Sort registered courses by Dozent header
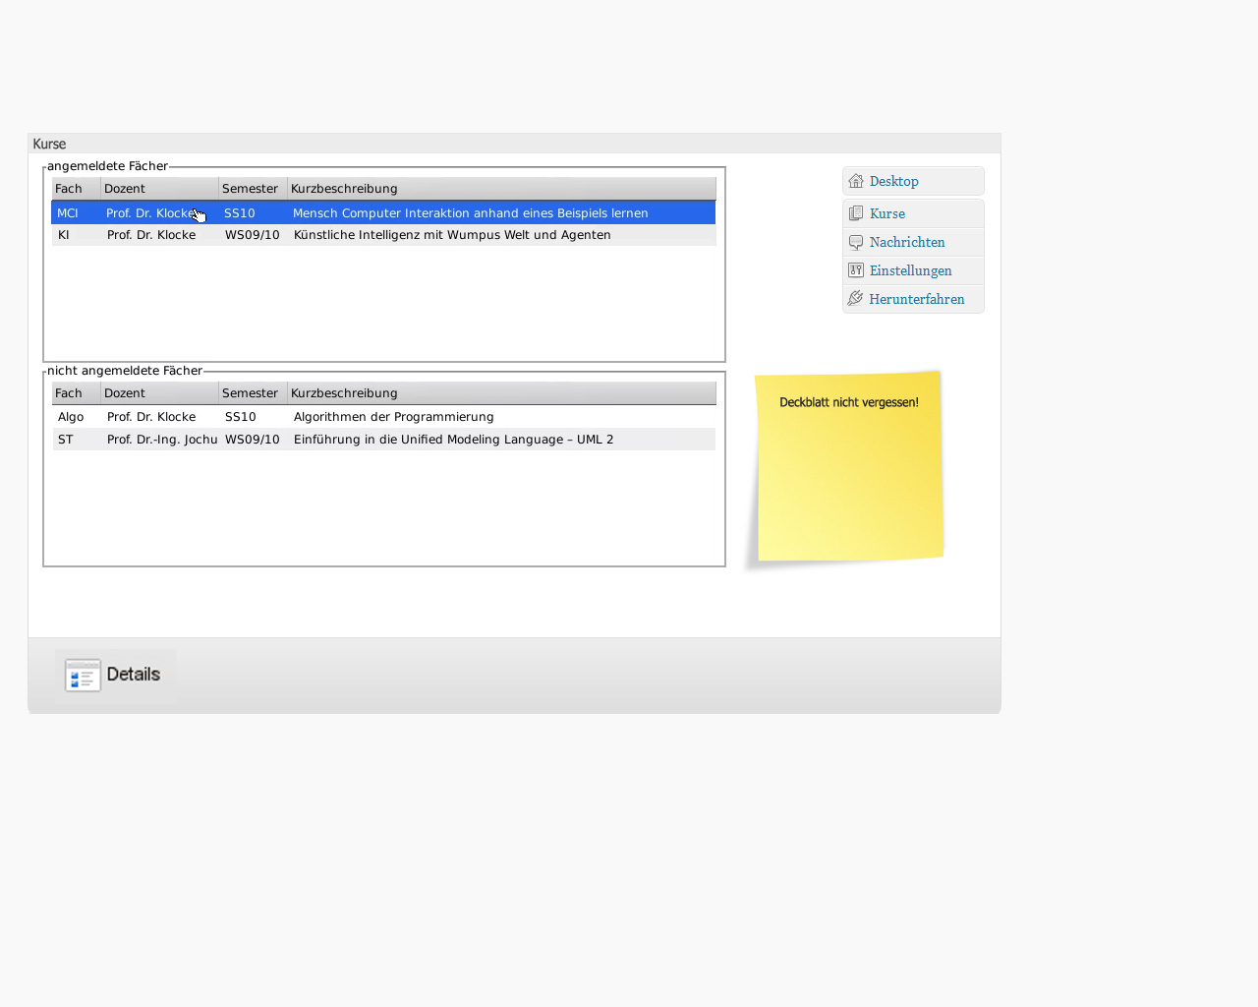The image size is (1258, 1007). pyautogui.click(x=159, y=189)
